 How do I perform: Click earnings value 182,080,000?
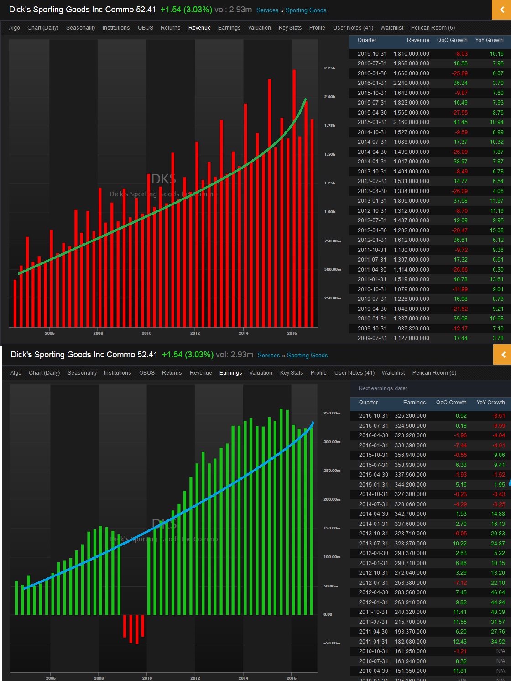point(410,642)
